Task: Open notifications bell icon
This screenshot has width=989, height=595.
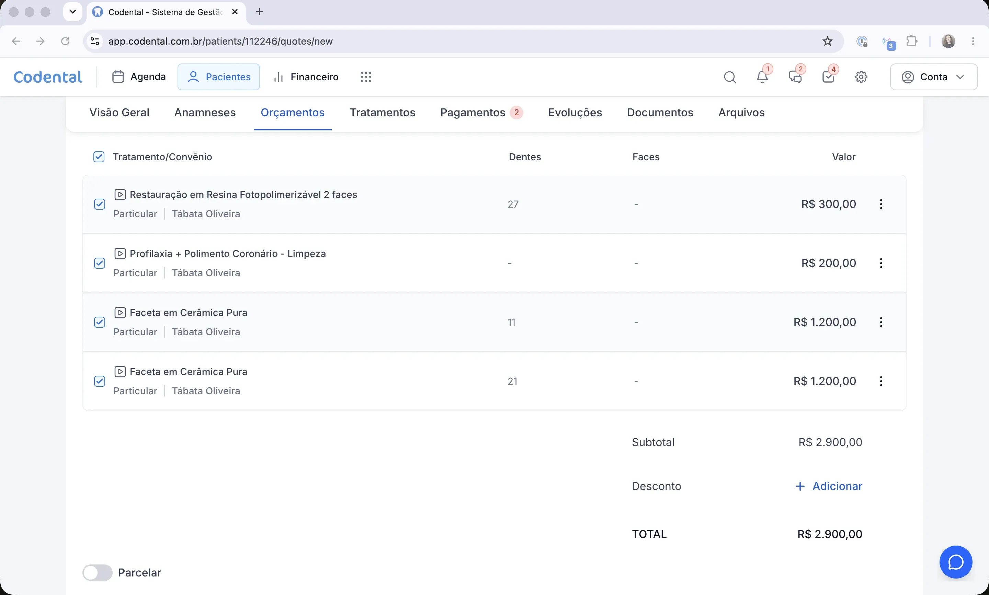Action: [762, 77]
